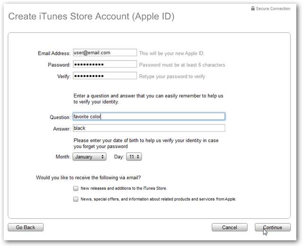The width and height of the screenshot is (303, 247).
Task: Open the Day dropdown showing 11
Action: [134, 157]
